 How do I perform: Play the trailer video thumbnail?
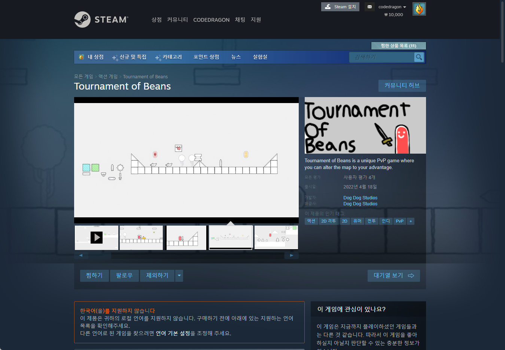pos(97,238)
